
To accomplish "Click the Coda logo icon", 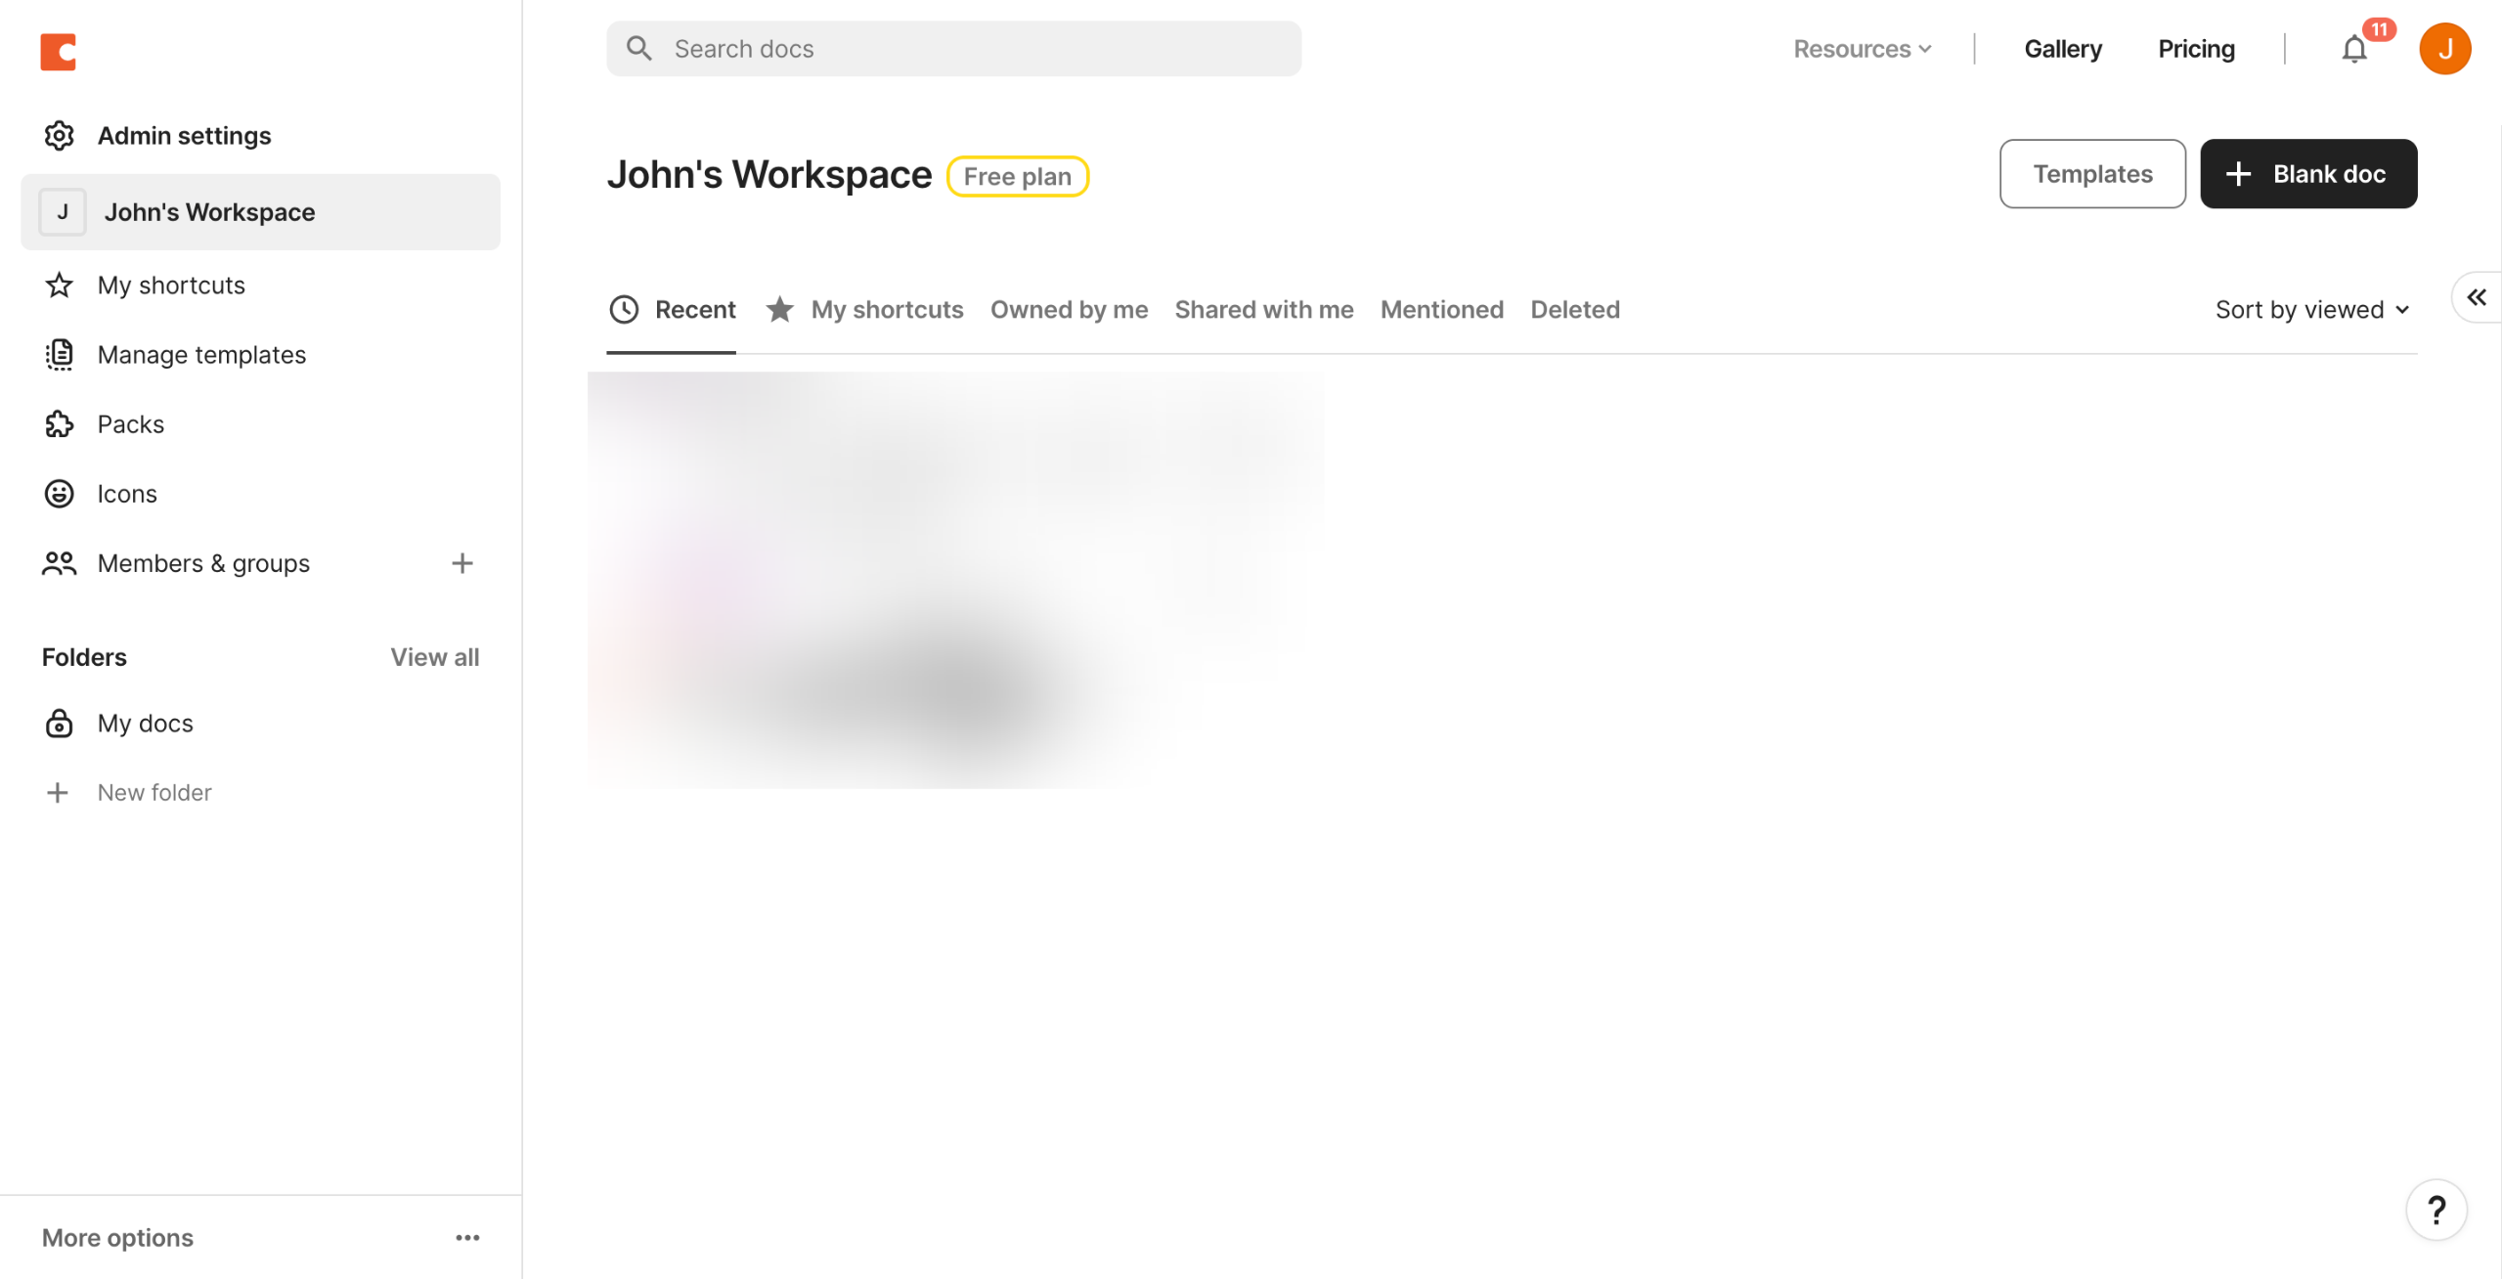I will pyautogui.click(x=58, y=52).
